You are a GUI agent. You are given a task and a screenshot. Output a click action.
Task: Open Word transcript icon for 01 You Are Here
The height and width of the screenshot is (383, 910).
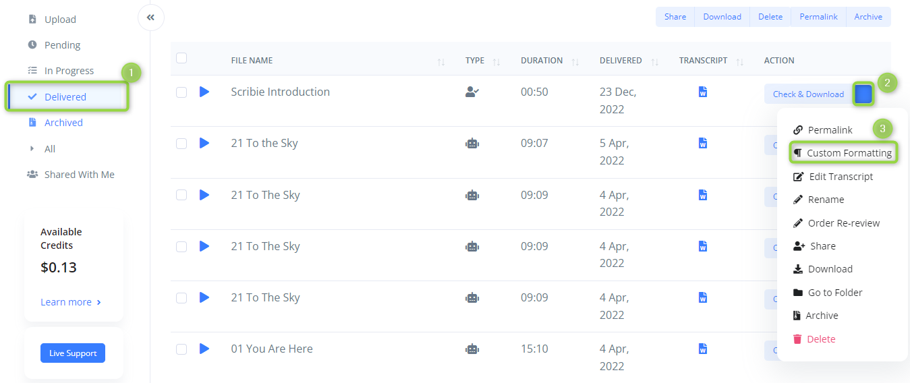point(703,349)
